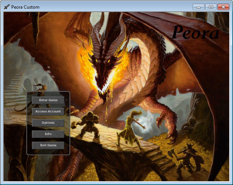
Task: Quit using the Exit Game button
Action: (48, 145)
